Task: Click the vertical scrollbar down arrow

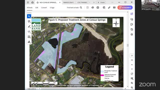Action: pyautogui.click(x=127, y=86)
